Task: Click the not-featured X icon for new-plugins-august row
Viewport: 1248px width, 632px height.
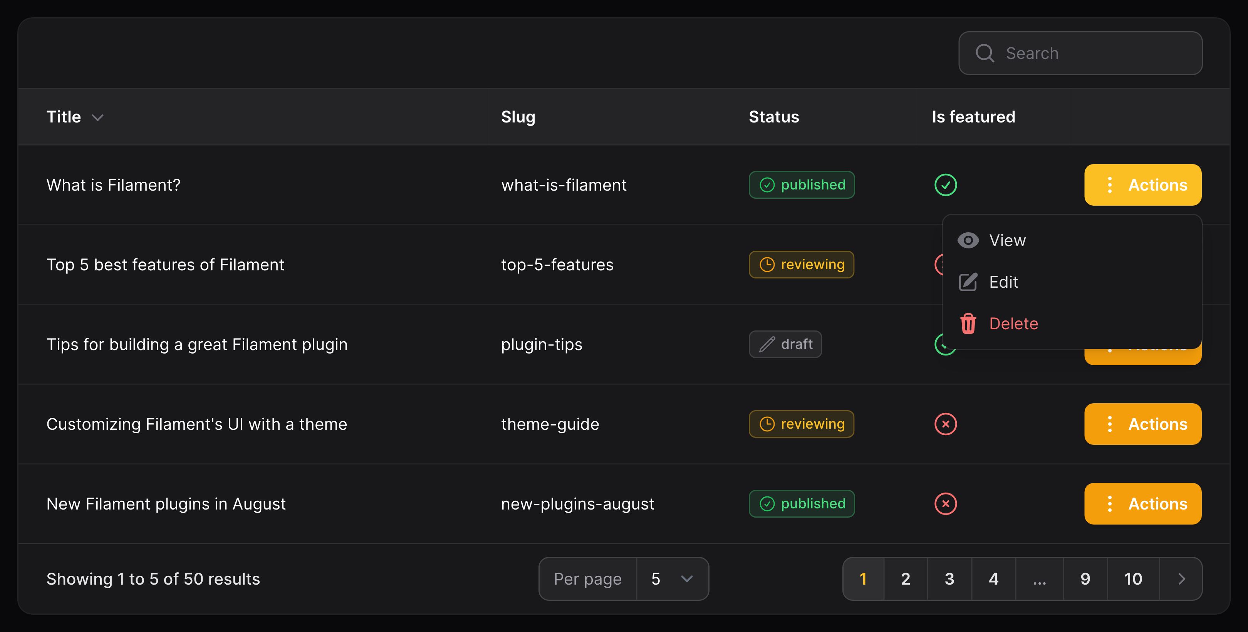Action: [x=945, y=504]
